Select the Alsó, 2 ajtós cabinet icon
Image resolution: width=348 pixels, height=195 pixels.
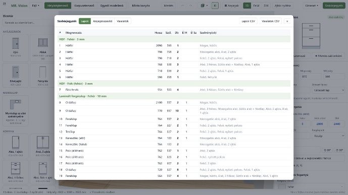click(x=43, y=146)
